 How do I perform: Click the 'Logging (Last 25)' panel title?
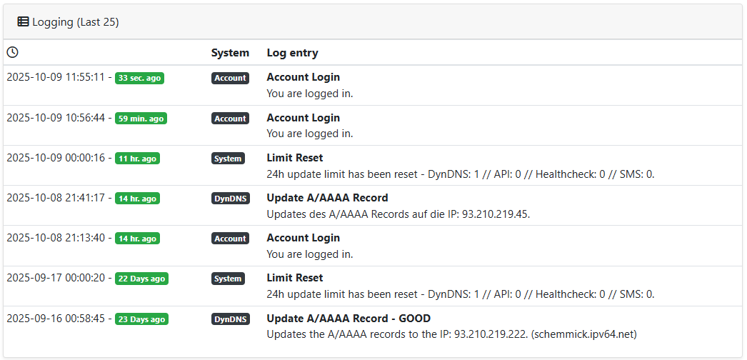(x=75, y=22)
